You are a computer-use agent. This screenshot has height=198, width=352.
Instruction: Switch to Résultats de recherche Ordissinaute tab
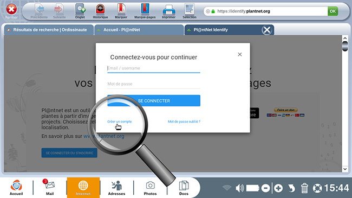tap(49, 30)
